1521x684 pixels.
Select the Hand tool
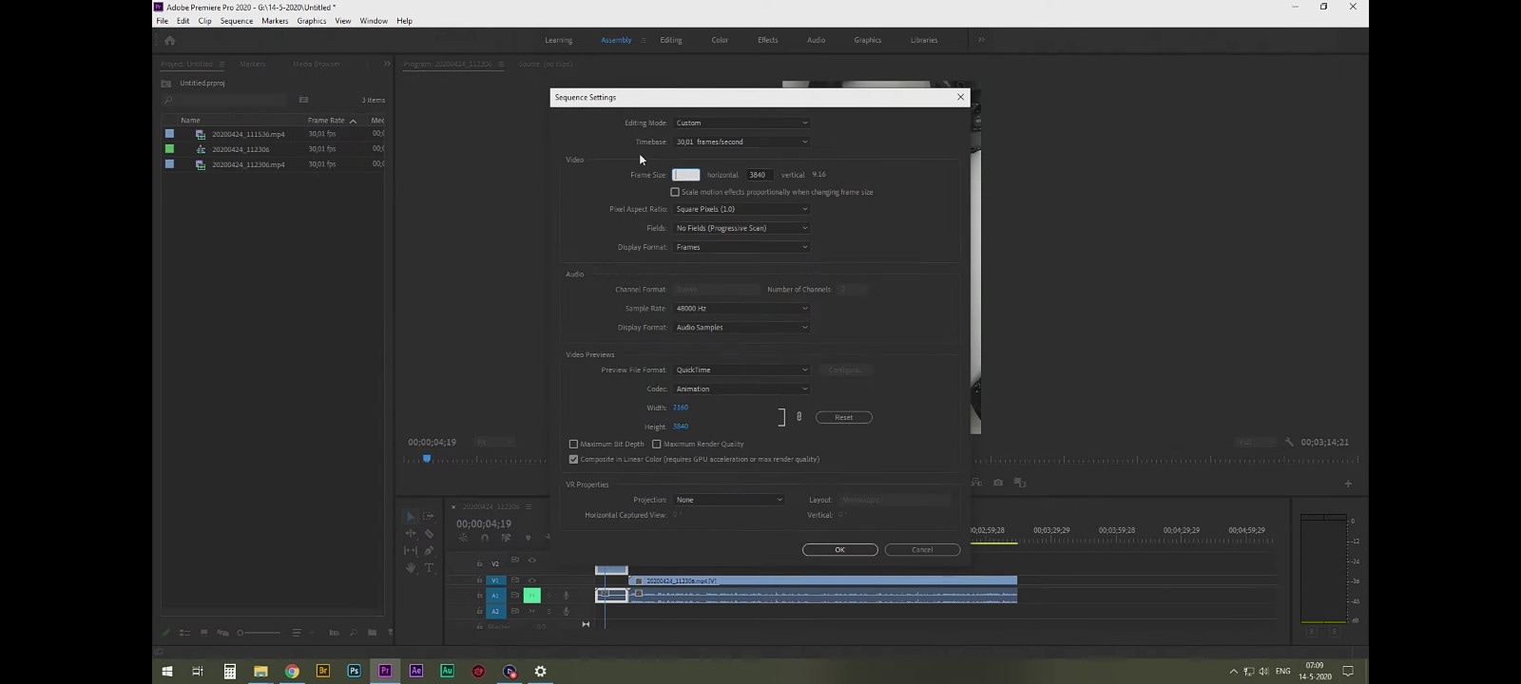point(411,567)
